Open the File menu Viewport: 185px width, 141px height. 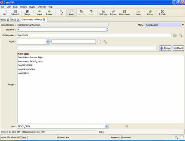tap(3, 7)
